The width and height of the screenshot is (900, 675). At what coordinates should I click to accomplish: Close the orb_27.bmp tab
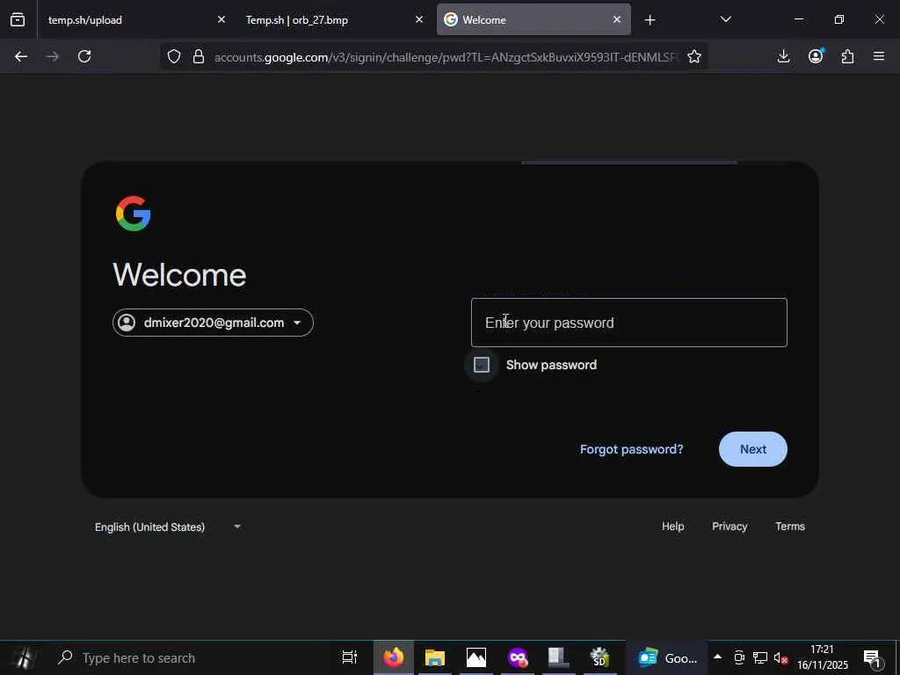click(419, 19)
